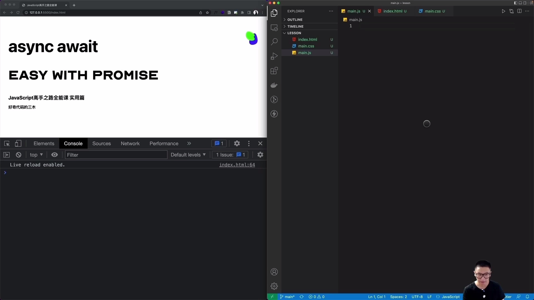Click the Docker icon in the activity bar
The width and height of the screenshot is (534, 300).
tap(274, 85)
